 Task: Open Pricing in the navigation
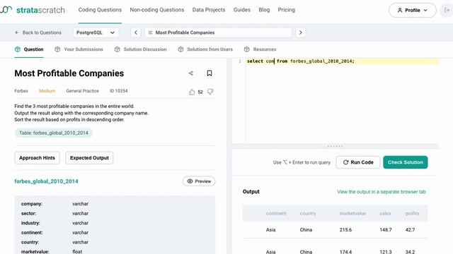tap(286, 10)
